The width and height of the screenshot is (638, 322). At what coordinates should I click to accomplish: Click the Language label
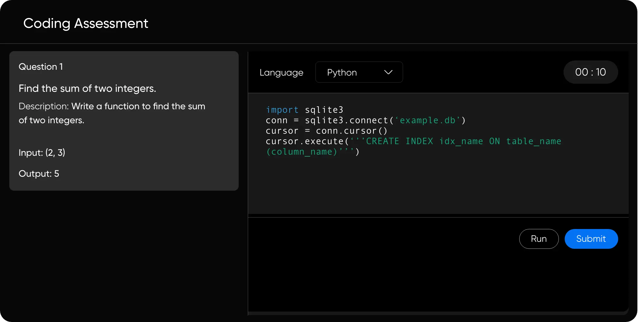pos(281,72)
